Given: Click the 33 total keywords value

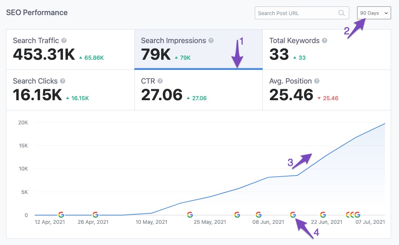Looking at the screenshot, I should pyautogui.click(x=279, y=54).
